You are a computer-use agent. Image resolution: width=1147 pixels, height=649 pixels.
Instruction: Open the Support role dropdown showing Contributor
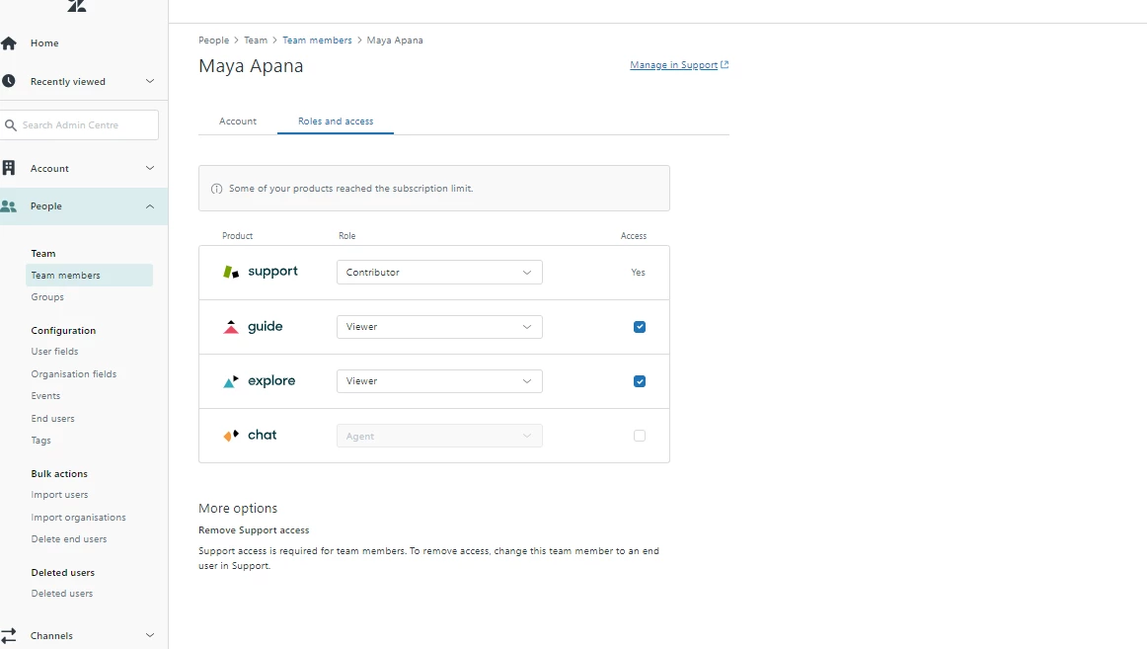[439, 273]
